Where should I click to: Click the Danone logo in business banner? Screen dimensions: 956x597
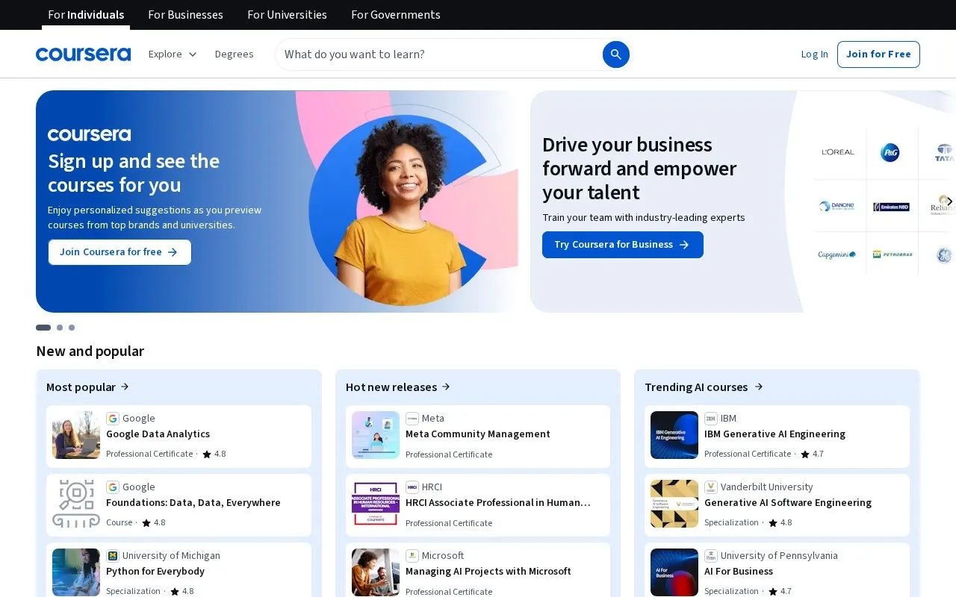click(x=836, y=206)
